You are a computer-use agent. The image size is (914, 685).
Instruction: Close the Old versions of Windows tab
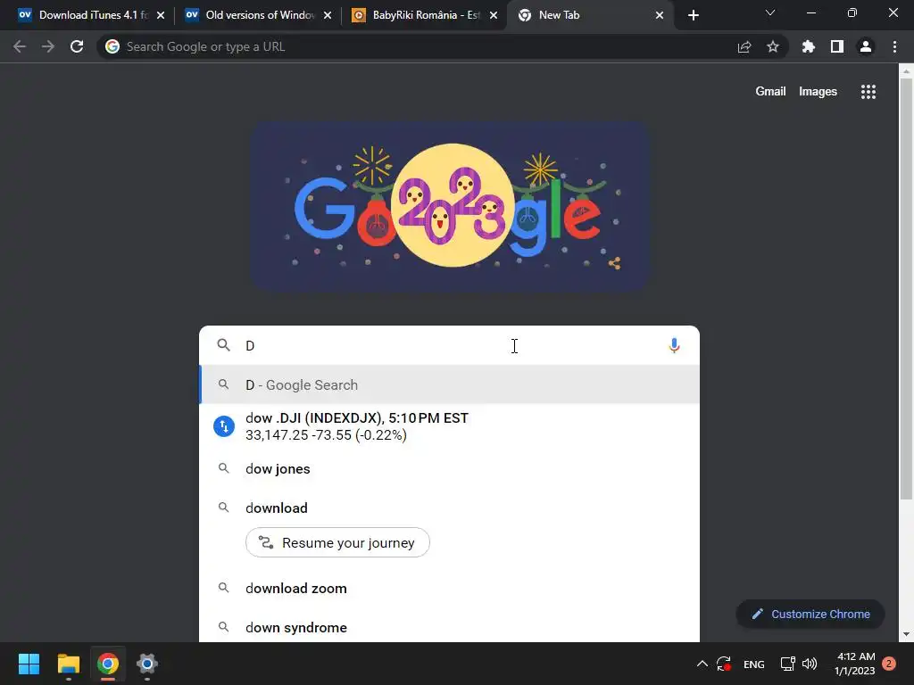(328, 15)
